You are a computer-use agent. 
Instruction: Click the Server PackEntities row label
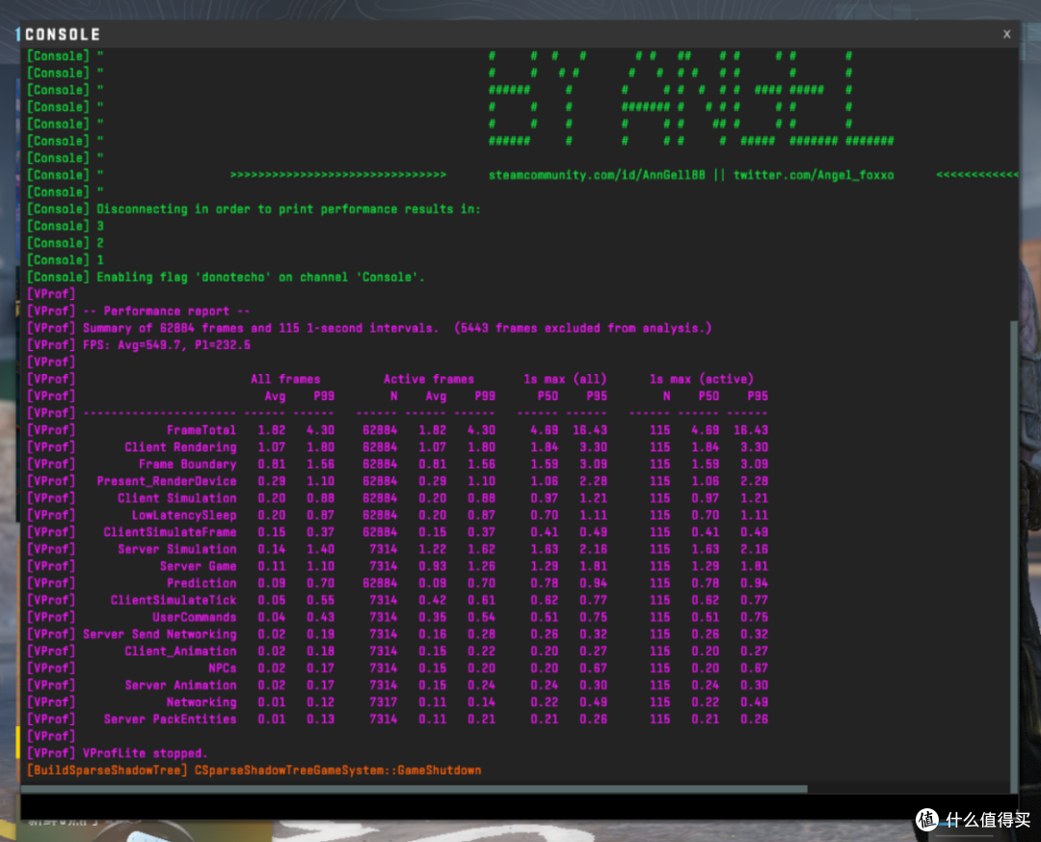click(x=170, y=720)
